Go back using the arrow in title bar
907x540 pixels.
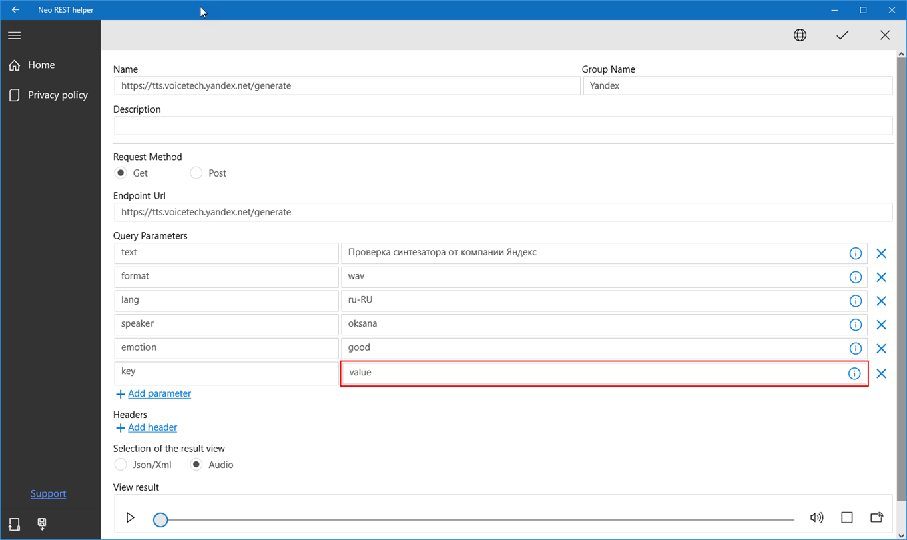tap(15, 10)
